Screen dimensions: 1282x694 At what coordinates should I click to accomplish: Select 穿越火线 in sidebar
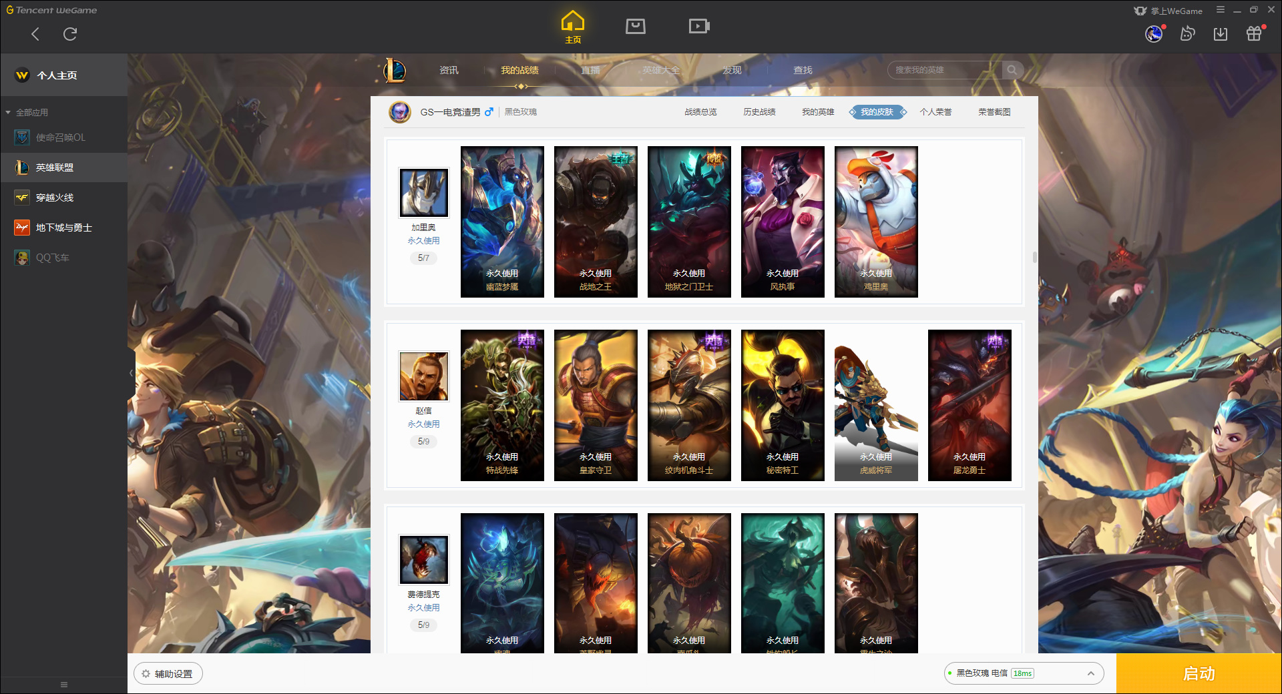(x=64, y=198)
